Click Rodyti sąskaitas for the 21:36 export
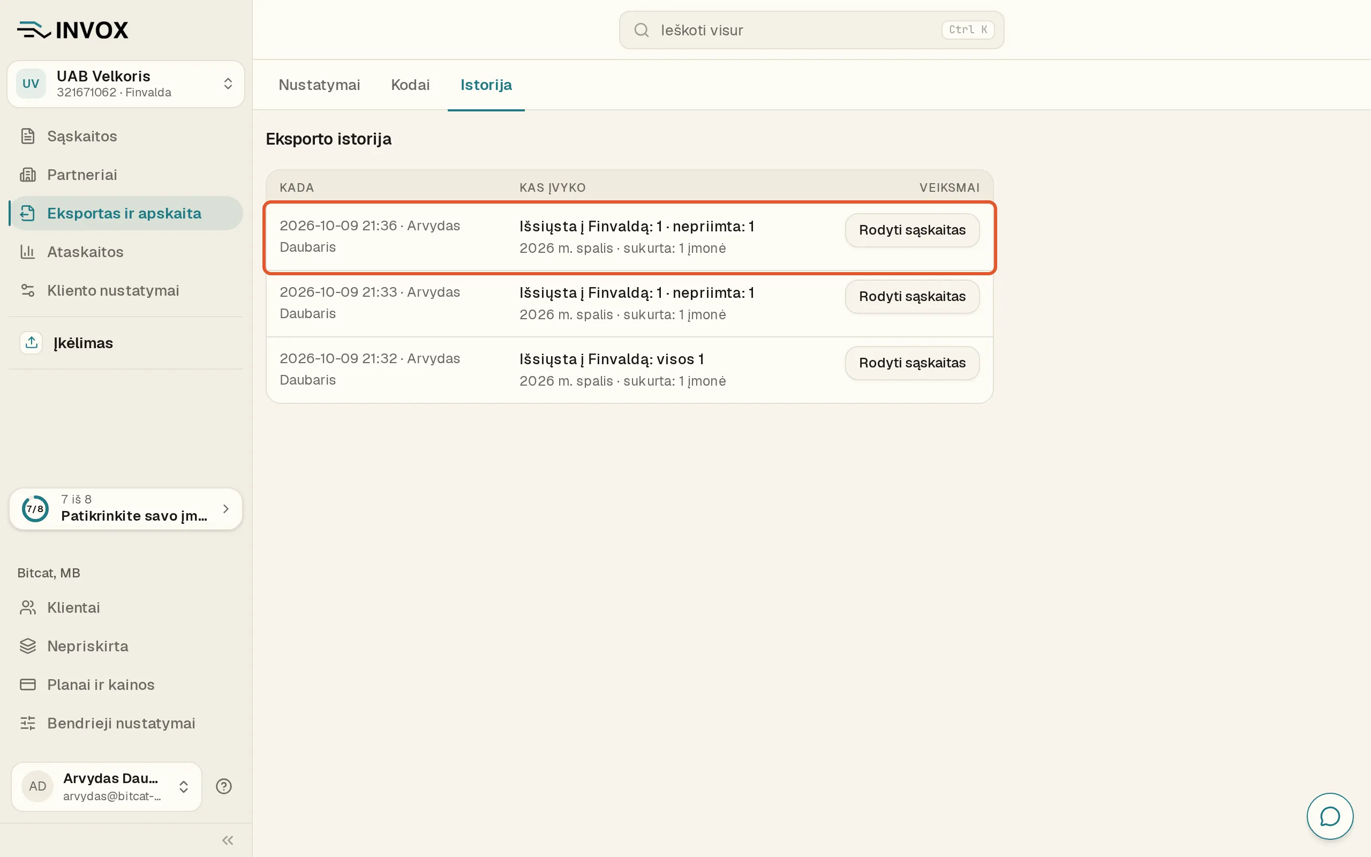The width and height of the screenshot is (1371, 857). pos(912,230)
